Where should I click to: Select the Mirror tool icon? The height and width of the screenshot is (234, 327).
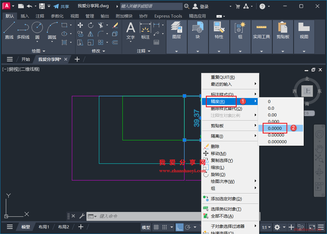point(91,34)
